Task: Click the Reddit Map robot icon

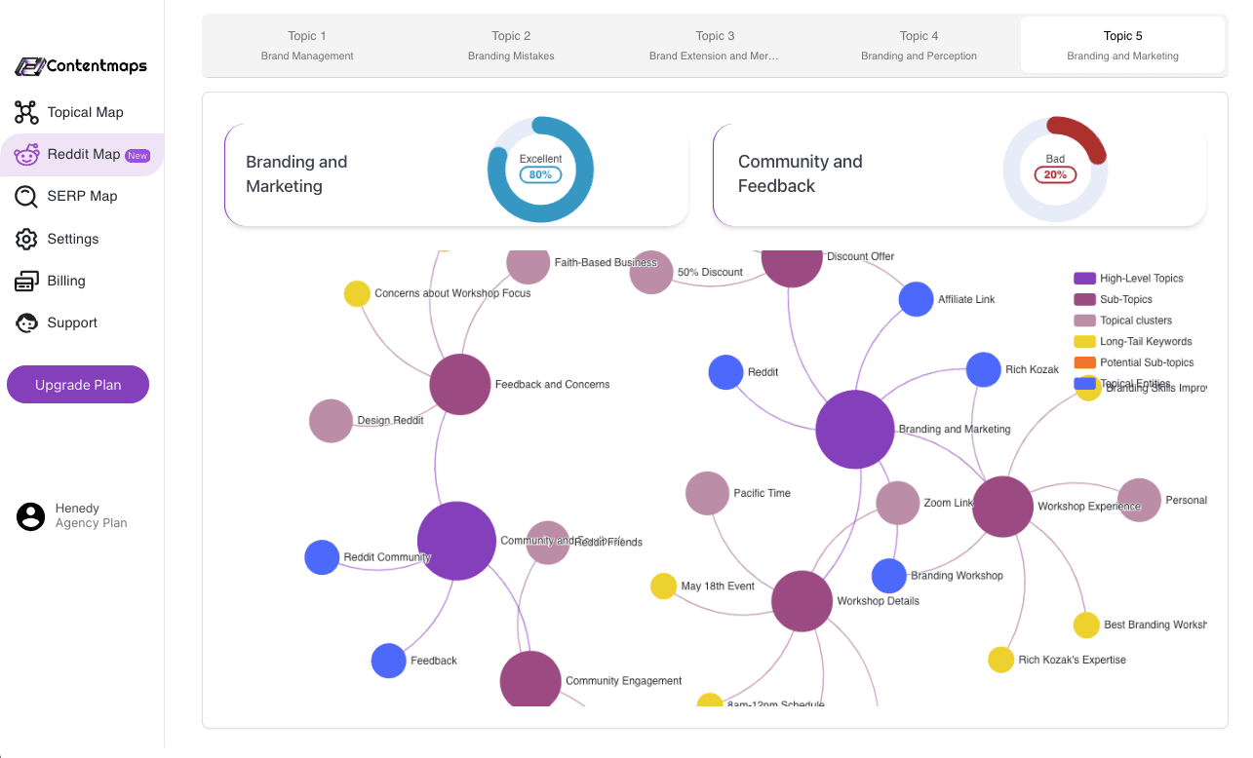Action: click(x=26, y=154)
